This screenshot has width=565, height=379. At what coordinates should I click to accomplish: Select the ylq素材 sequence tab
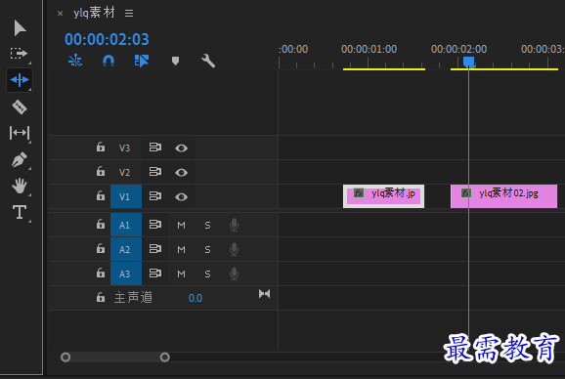pyautogui.click(x=94, y=13)
